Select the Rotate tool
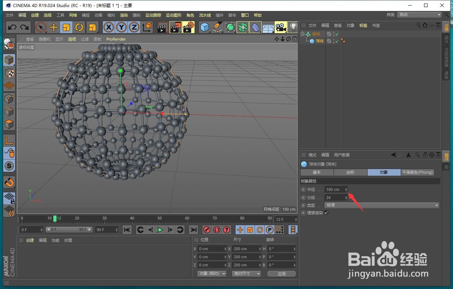 point(79,27)
